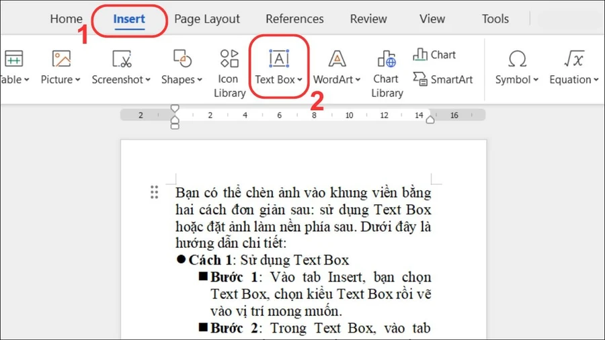Click the left indent marker on ruler
Viewport: 605px width, 340px height.
click(x=175, y=126)
